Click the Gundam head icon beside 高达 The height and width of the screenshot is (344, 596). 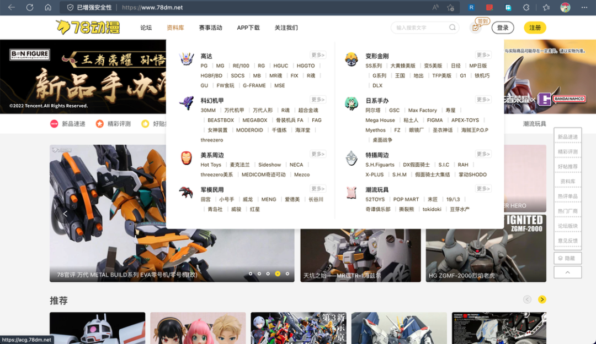(x=187, y=59)
